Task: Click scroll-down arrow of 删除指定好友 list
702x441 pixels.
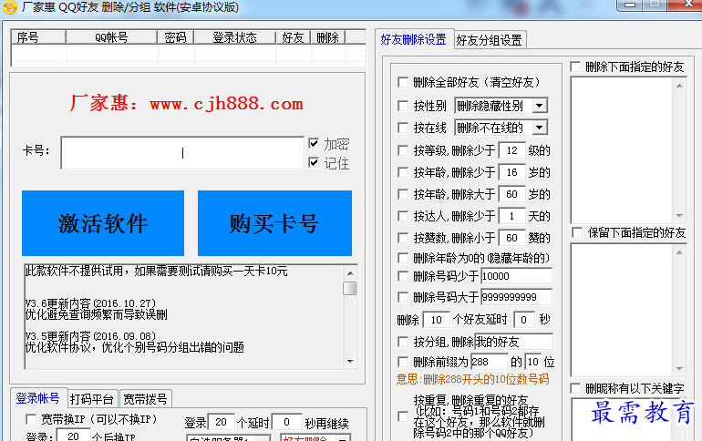Action: [679, 216]
